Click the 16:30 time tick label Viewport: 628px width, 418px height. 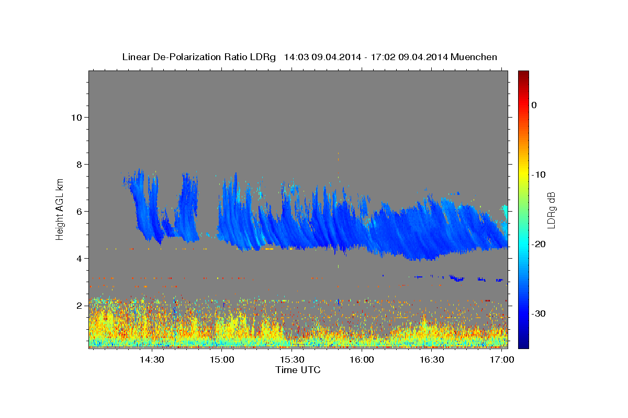click(432, 360)
